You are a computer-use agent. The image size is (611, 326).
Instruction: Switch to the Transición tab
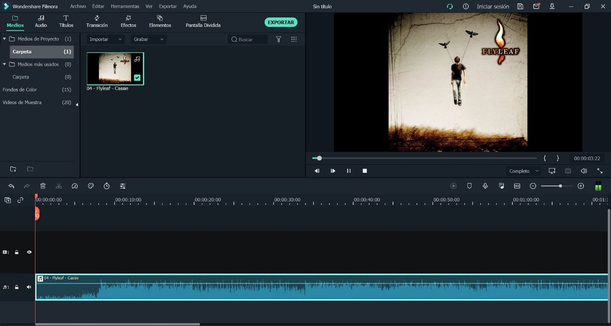tap(97, 21)
